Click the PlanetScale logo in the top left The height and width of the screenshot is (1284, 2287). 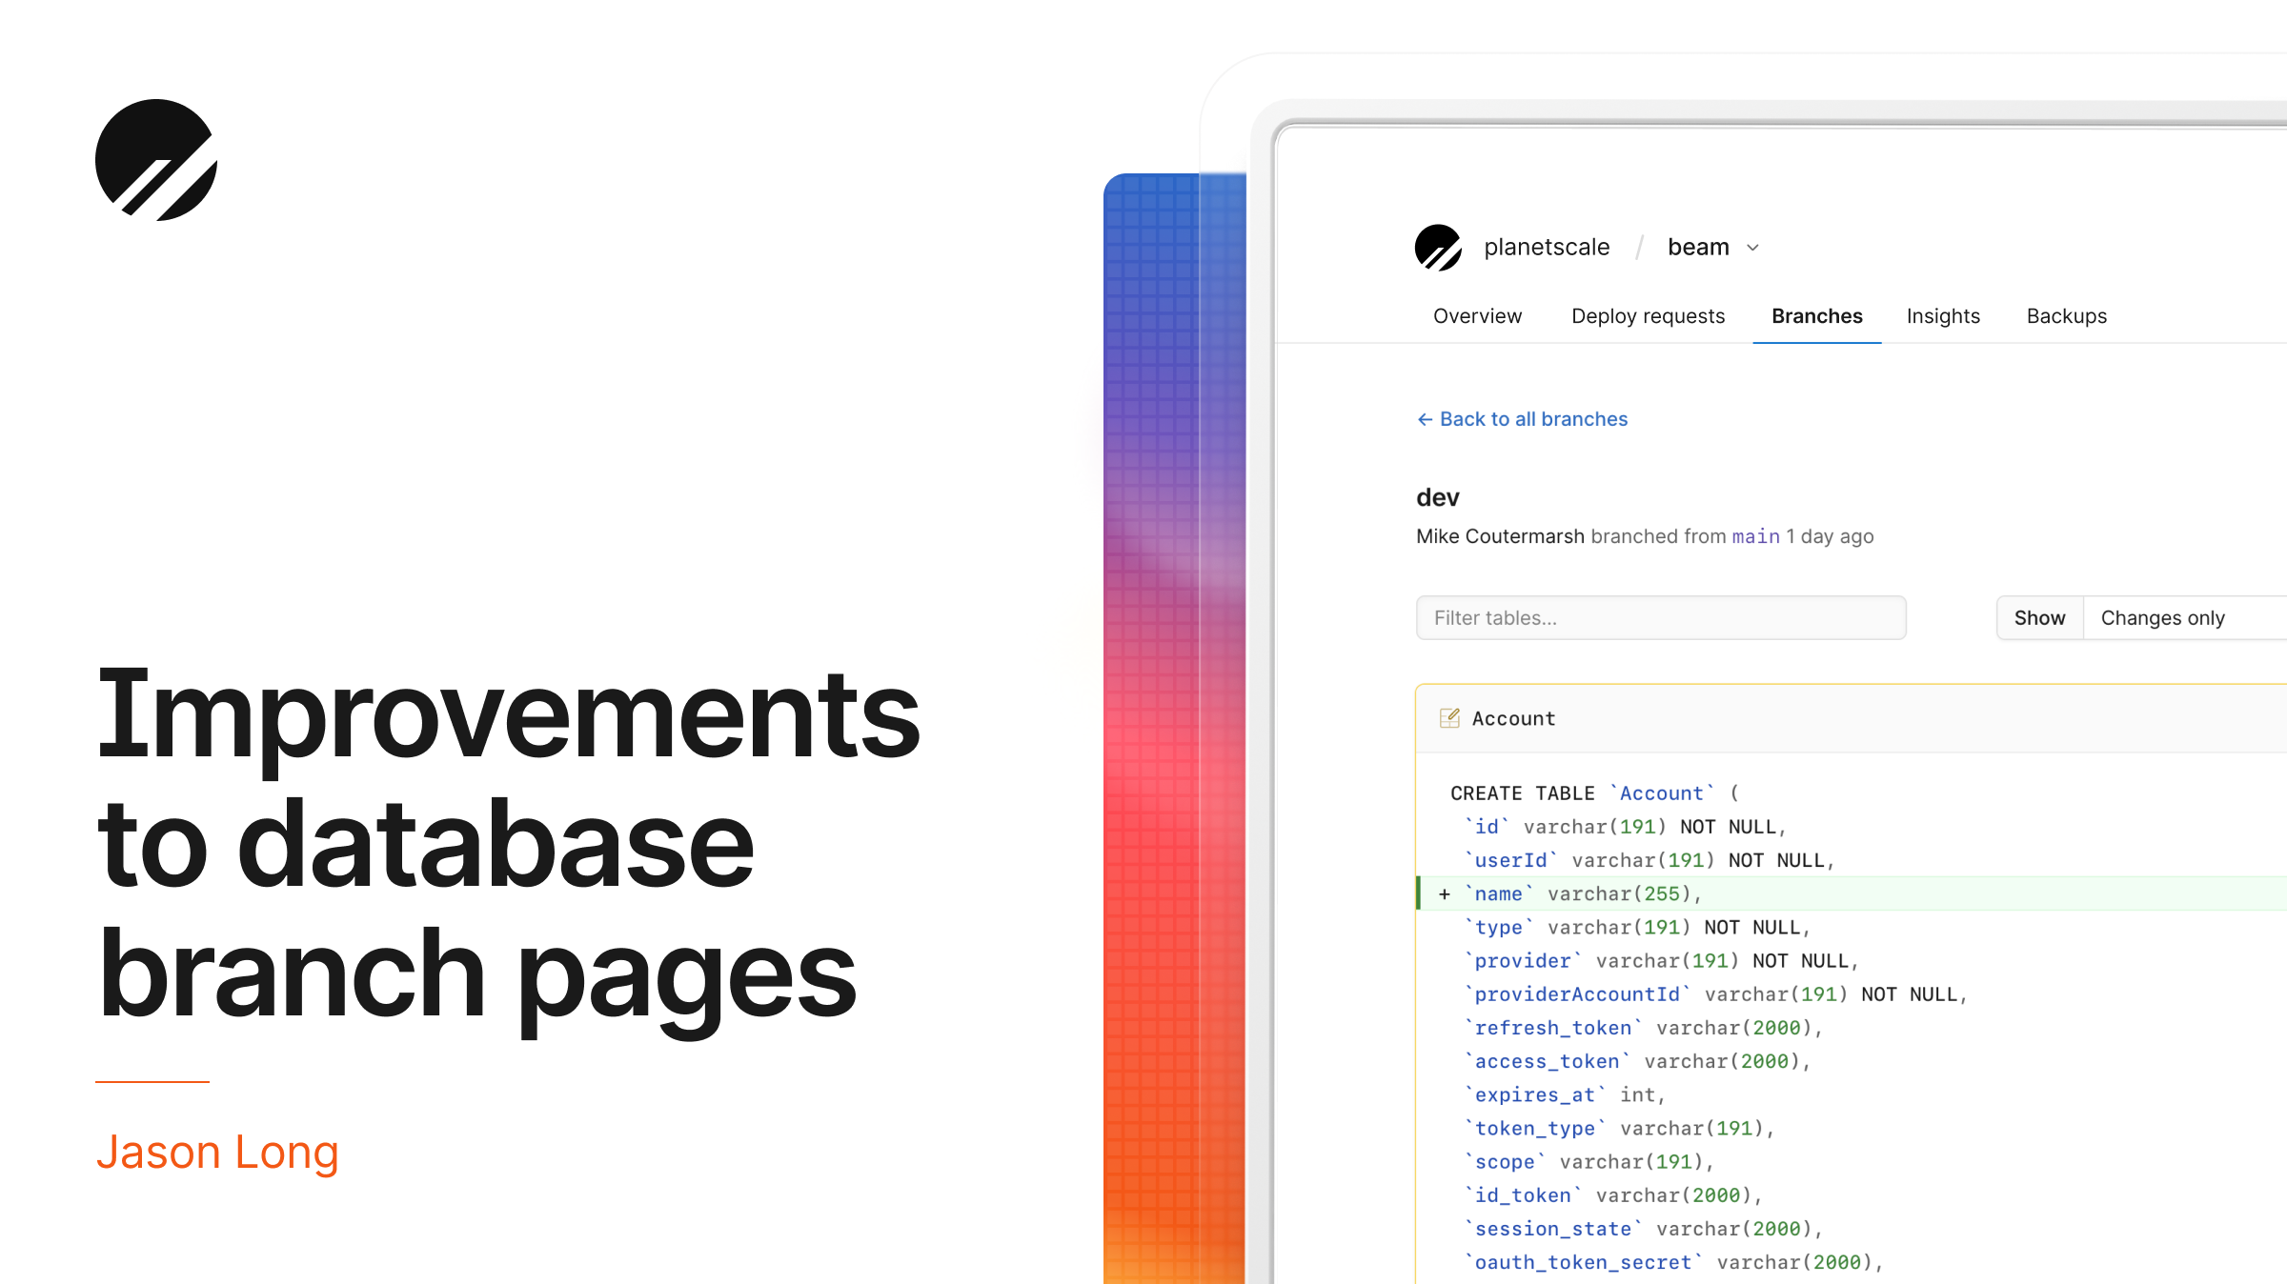pos(158,158)
